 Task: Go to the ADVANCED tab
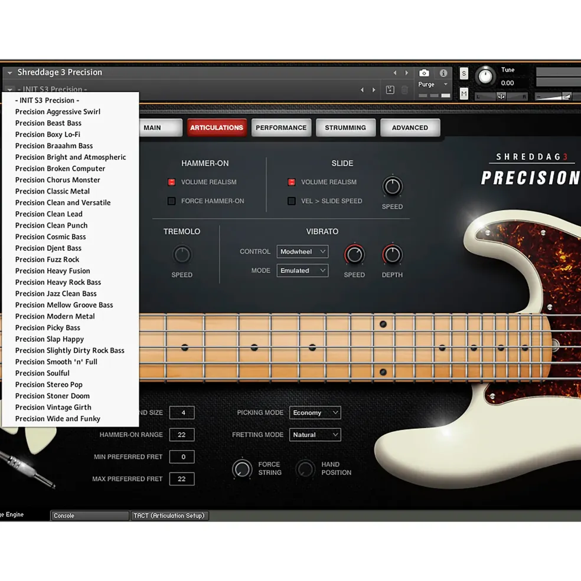[410, 127]
